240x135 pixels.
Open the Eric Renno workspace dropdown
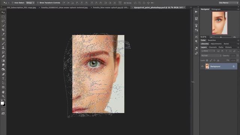pyautogui.click(x=228, y=3)
